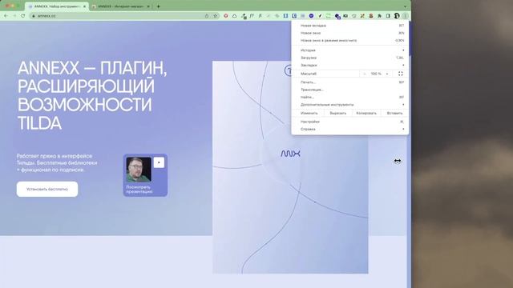Screen dimensions: 513x288
Task: Reload the annexx.cc page
Action: tap(23, 16)
